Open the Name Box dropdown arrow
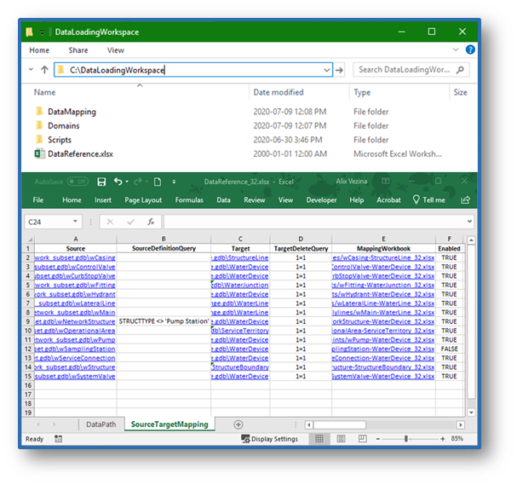Image resolution: width=517 pixels, height=485 pixels. (75, 221)
